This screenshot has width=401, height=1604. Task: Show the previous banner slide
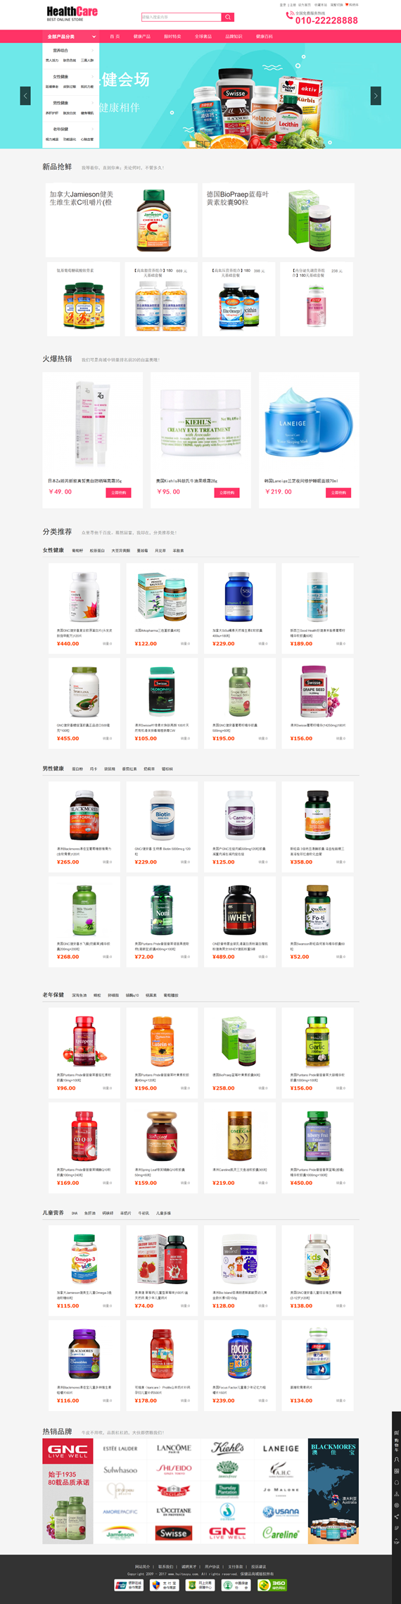click(x=25, y=96)
